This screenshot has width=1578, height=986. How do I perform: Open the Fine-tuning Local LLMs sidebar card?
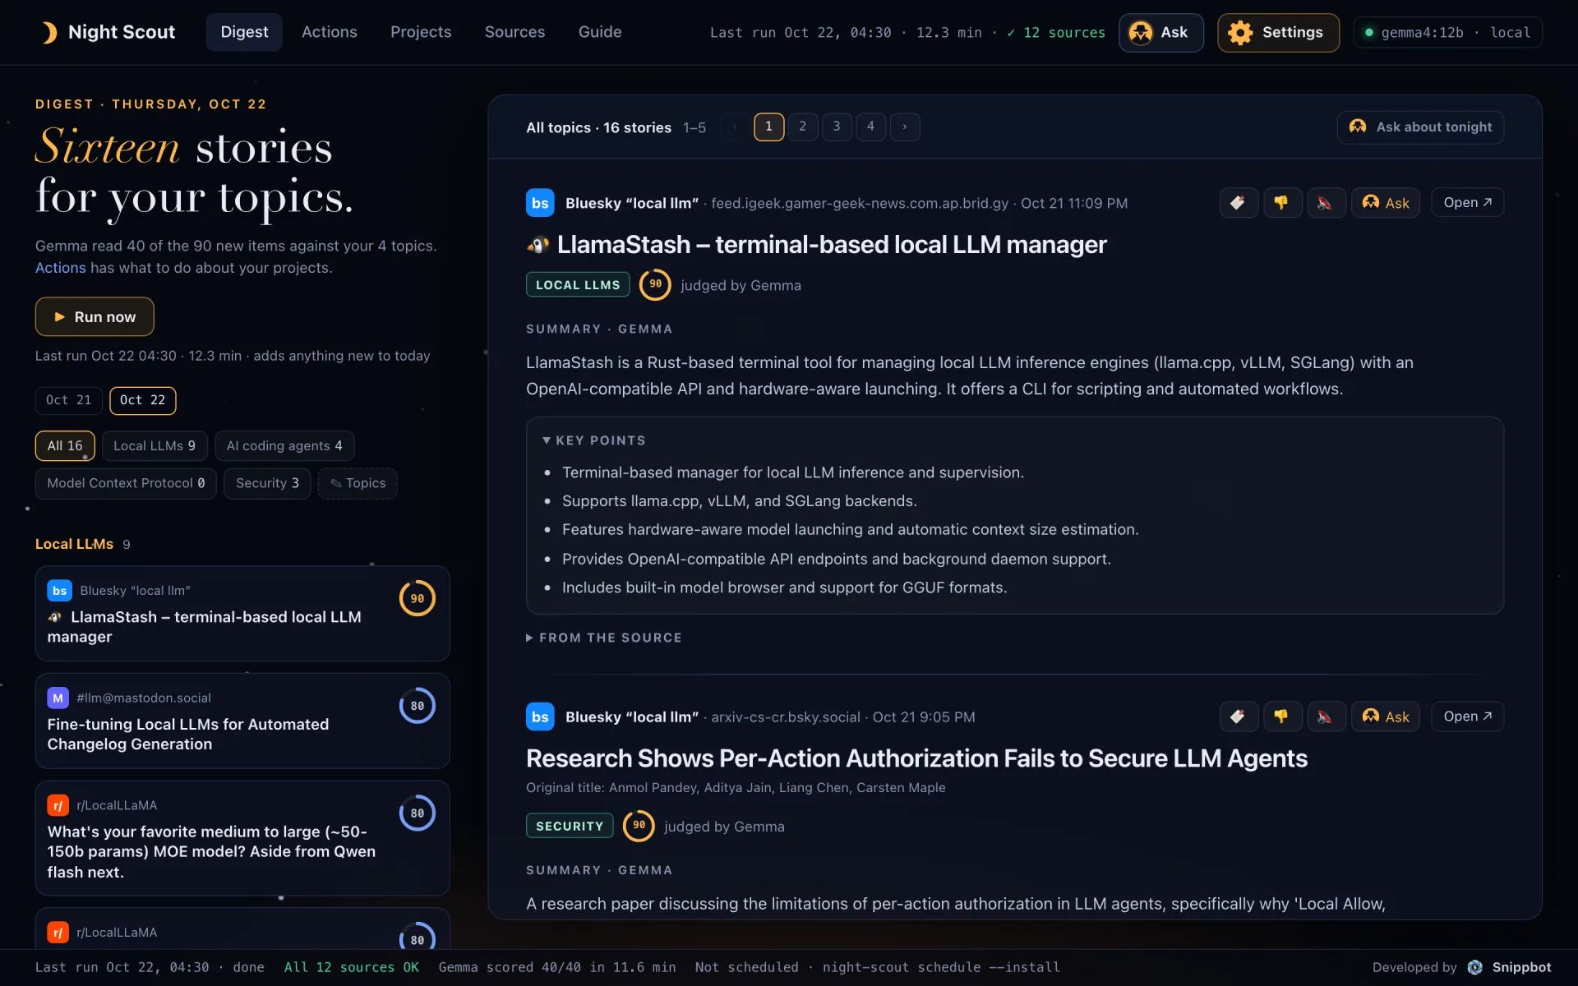click(x=242, y=721)
